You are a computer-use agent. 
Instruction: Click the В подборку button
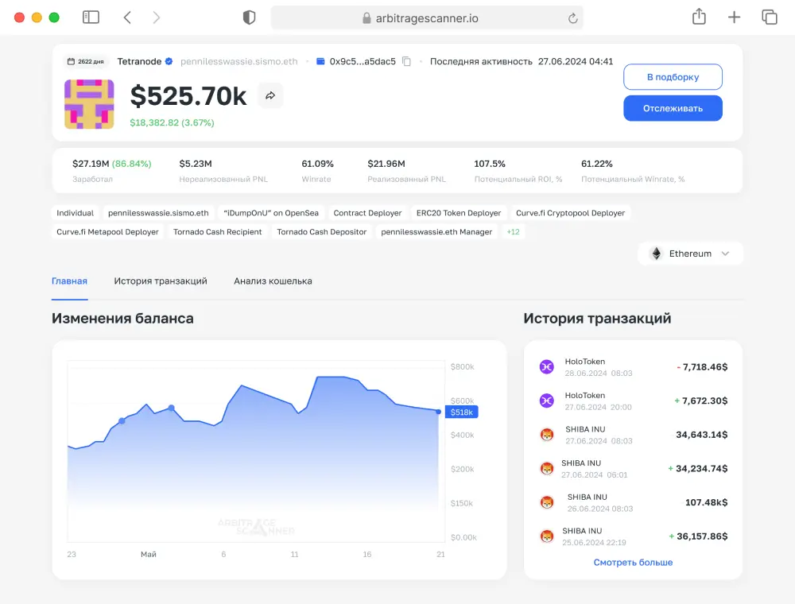click(x=673, y=76)
